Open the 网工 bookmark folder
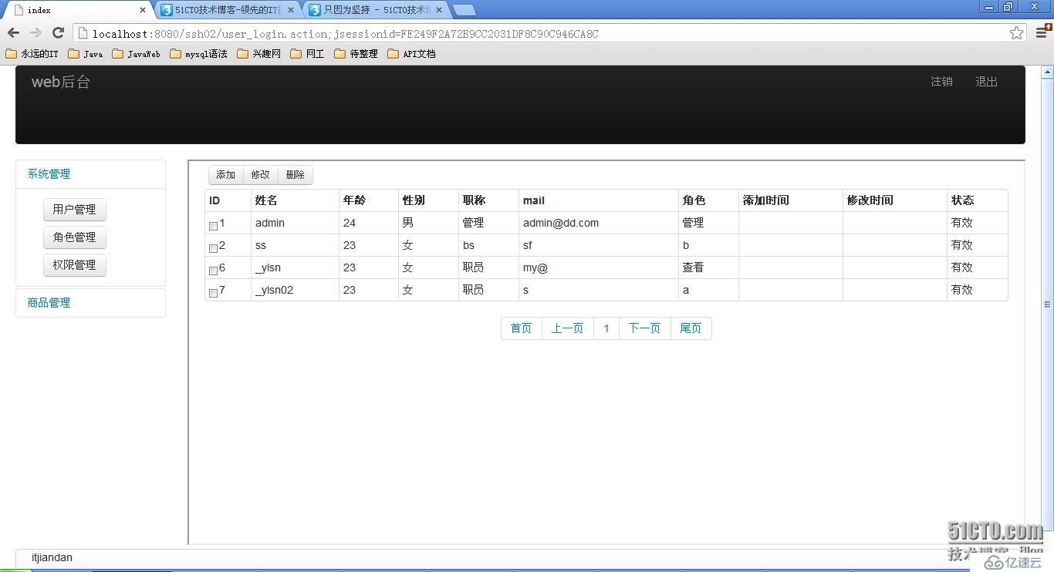The height and width of the screenshot is (572, 1054). click(308, 54)
